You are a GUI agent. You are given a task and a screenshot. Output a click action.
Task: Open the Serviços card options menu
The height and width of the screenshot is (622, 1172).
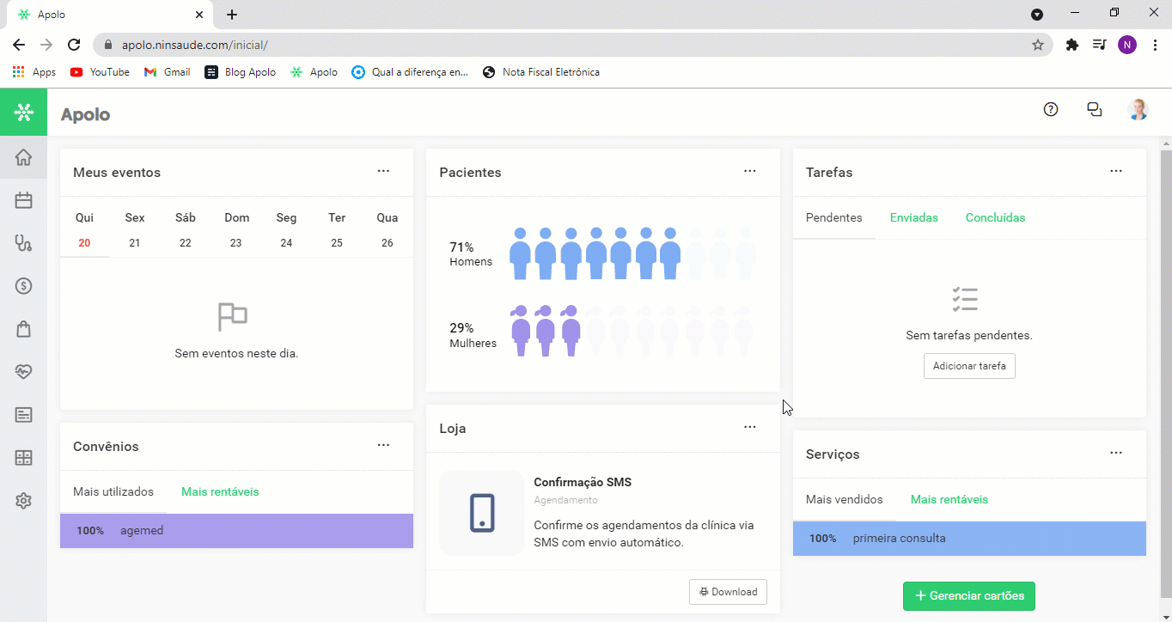pyautogui.click(x=1116, y=453)
